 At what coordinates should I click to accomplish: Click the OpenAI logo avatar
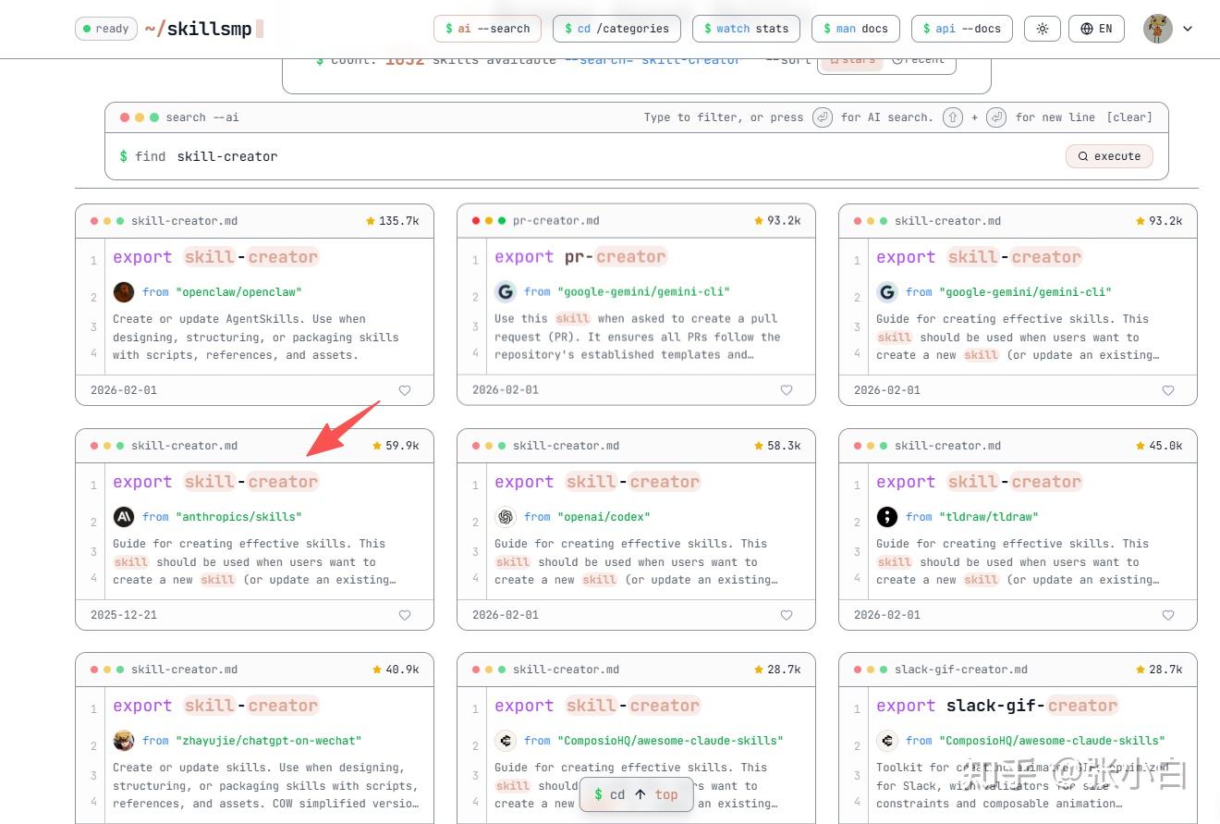click(x=506, y=517)
